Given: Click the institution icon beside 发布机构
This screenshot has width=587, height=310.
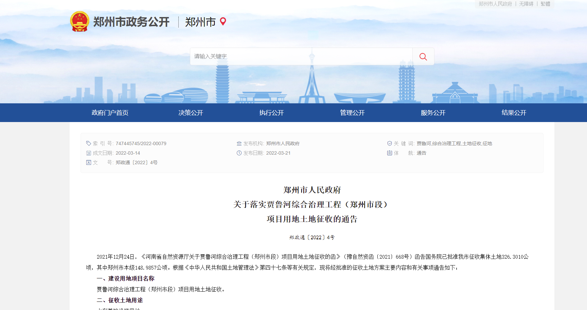Looking at the screenshot, I should tap(239, 143).
